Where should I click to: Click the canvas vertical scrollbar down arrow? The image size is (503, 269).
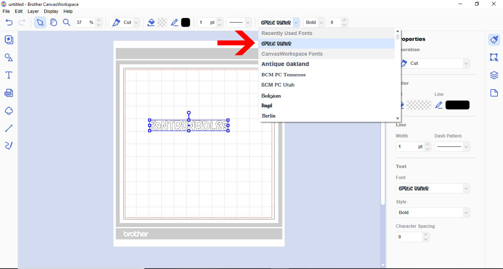pyautogui.click(x=383, y=265)
